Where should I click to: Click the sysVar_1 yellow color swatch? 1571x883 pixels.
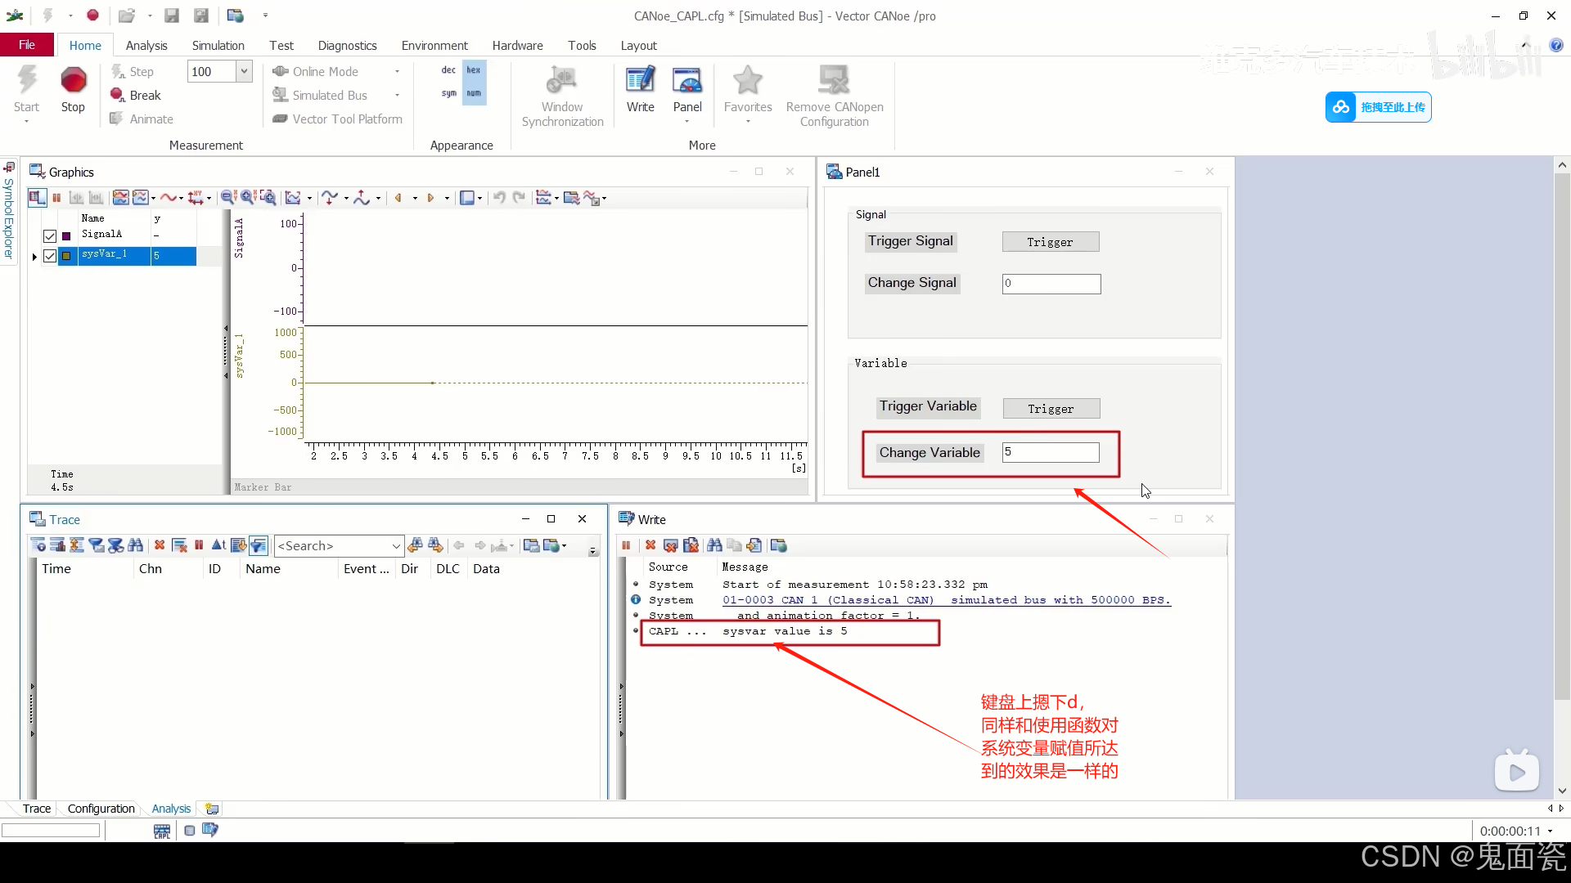[x=66, y=256]
